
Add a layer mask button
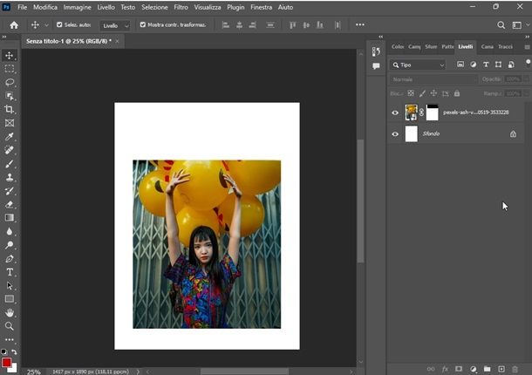pyautogui.click(x=459, y=369)
